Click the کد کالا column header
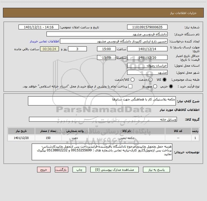This screenshot has width=207, height=201. coord(178,131)
